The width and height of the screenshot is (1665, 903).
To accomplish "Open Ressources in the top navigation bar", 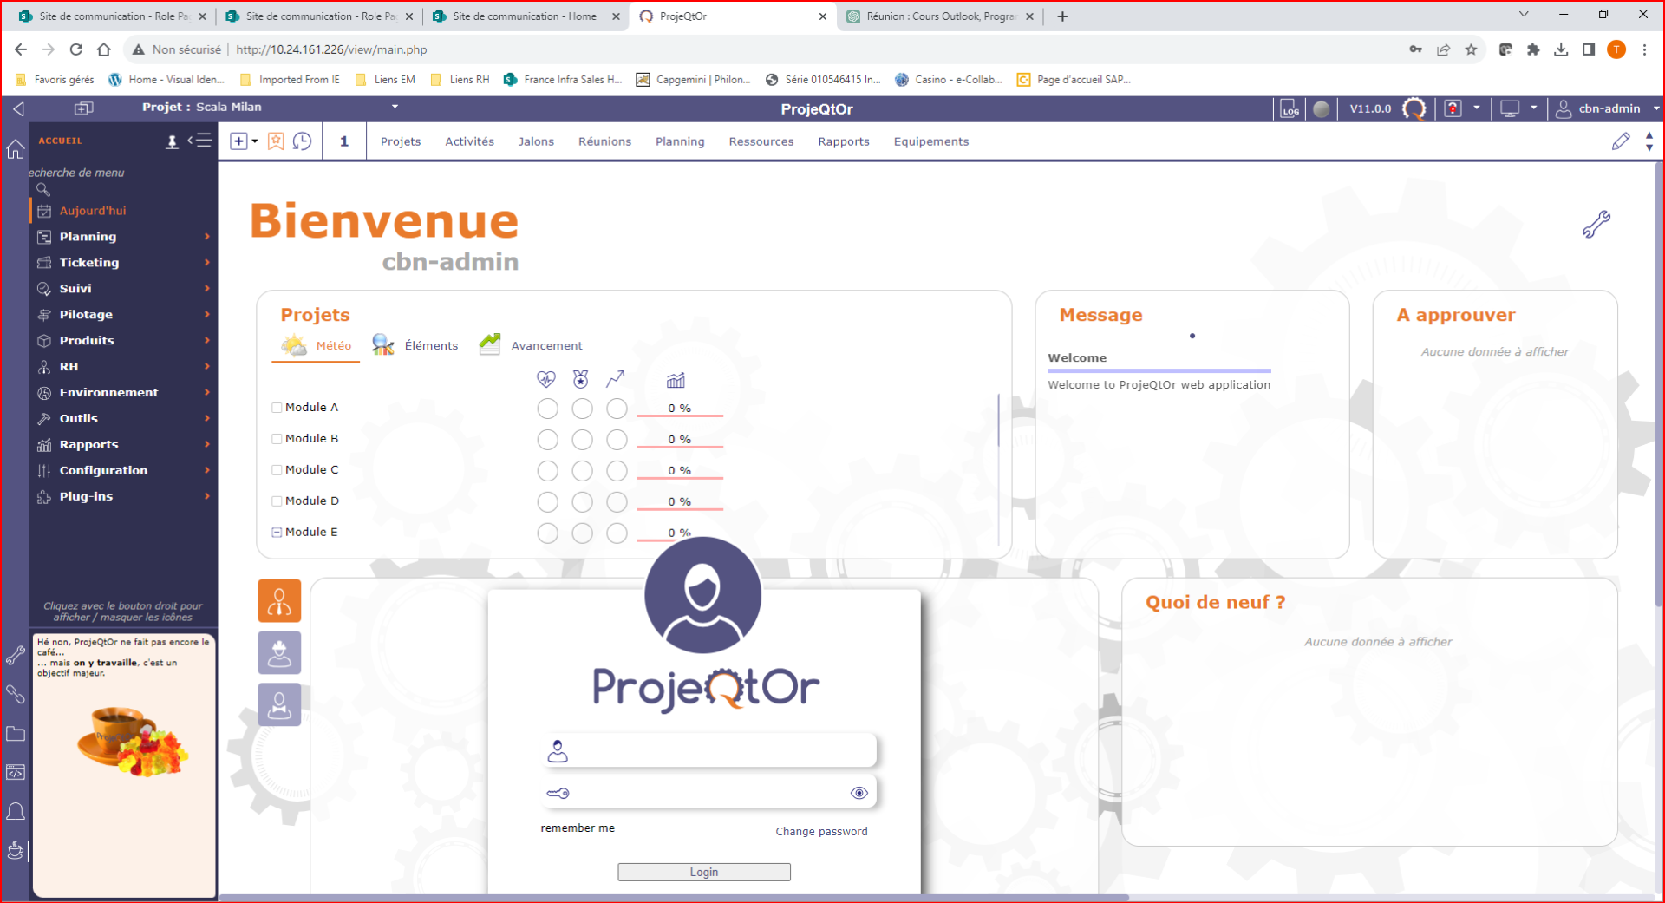I will (x=761, y=141).
